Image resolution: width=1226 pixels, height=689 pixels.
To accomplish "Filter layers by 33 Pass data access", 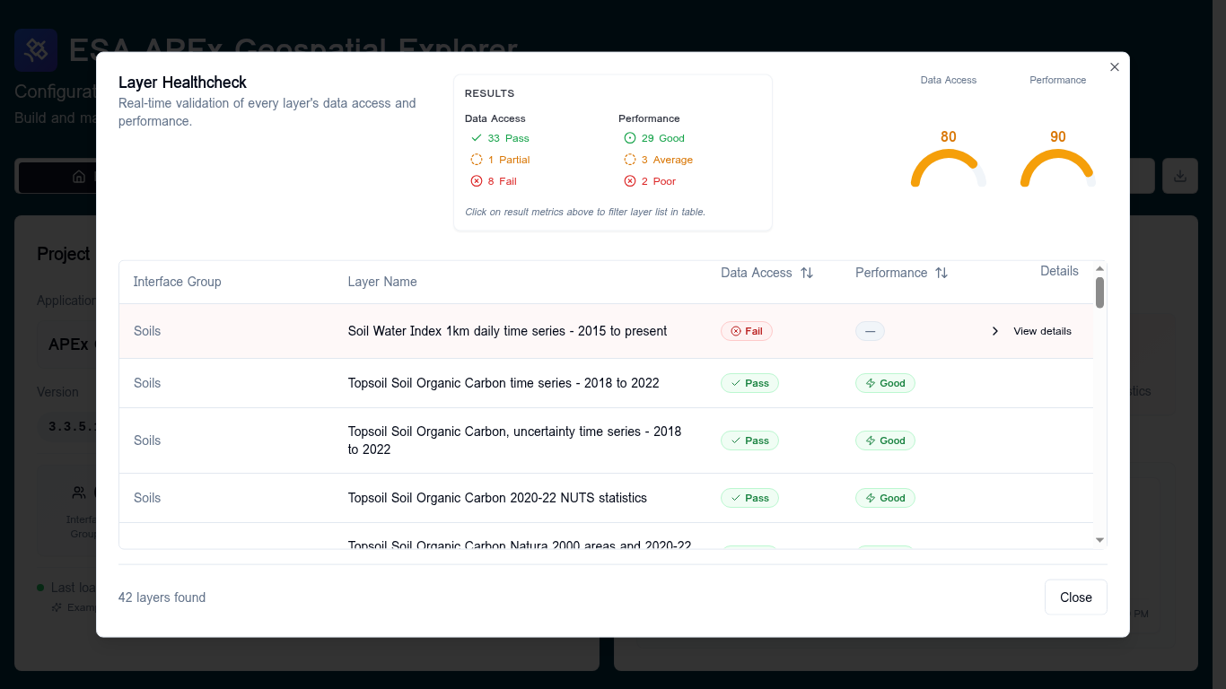I will coord(500,138).
